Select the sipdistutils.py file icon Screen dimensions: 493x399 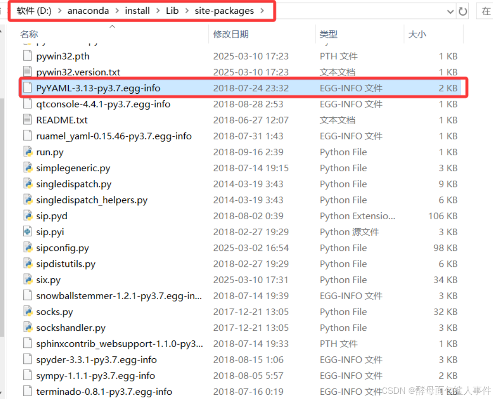(27, 264)
